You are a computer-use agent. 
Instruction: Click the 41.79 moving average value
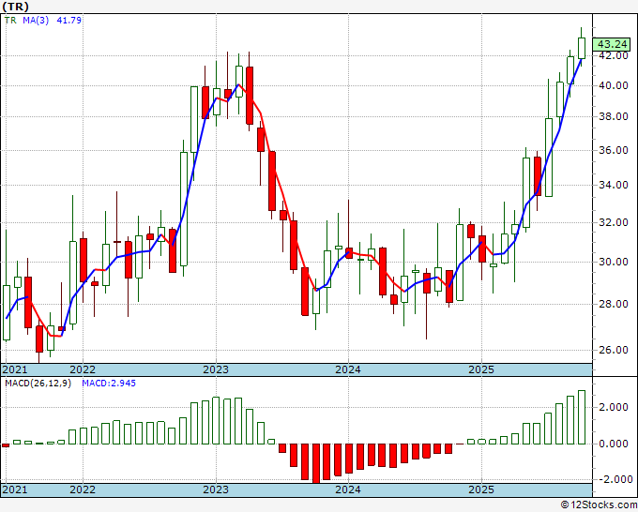[68, 20]
